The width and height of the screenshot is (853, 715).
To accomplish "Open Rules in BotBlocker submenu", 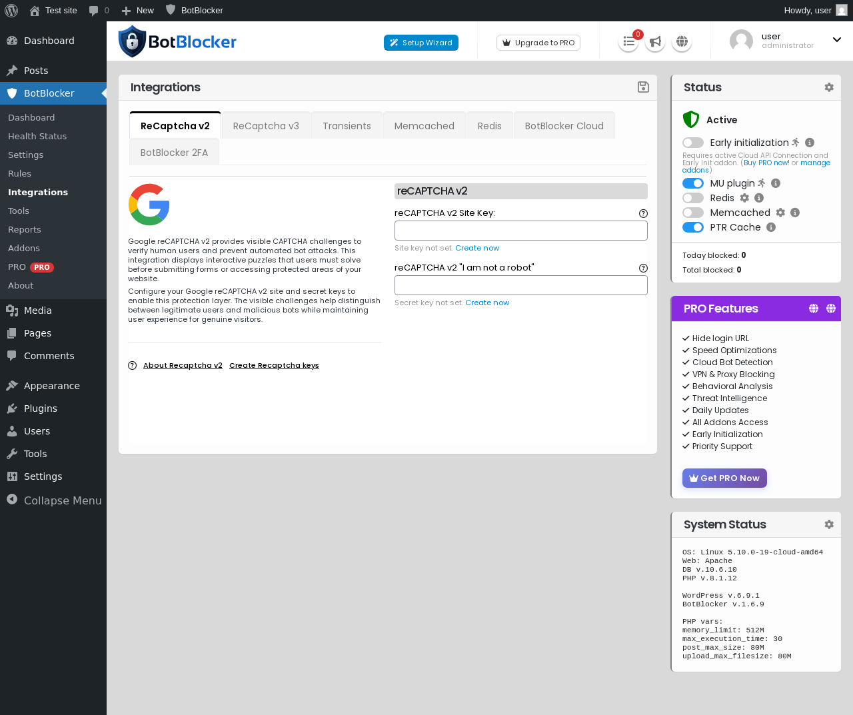I will (x=20, y=173).
